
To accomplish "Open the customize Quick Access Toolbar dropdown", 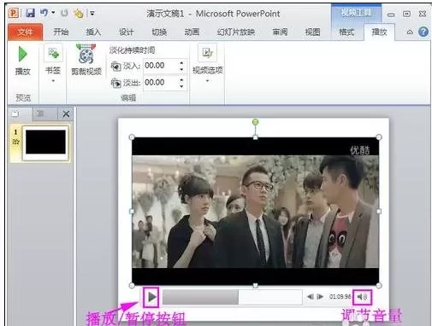I will [92, 13].
